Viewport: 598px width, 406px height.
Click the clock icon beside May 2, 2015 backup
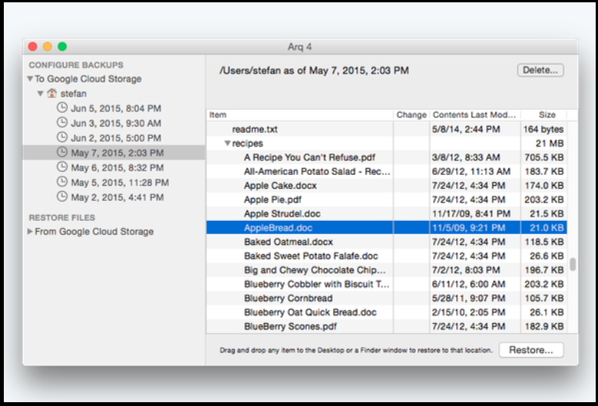coord(62,196)
